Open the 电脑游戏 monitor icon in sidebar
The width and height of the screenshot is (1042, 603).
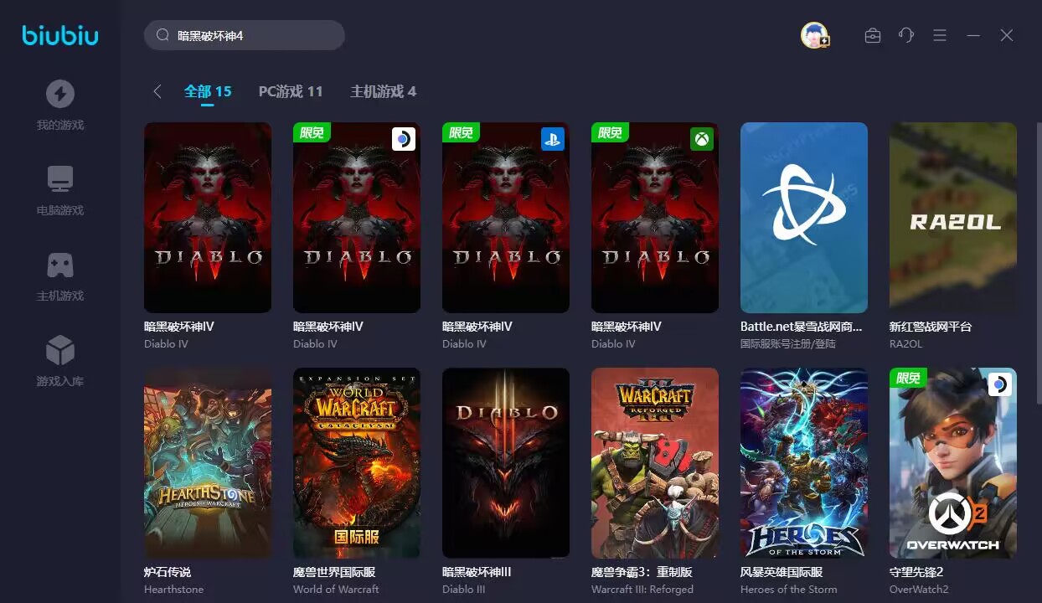[x=59, y=179]
